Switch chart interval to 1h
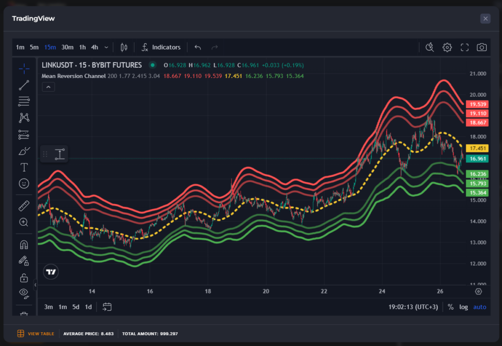Viewport: 502px width, 346px height. (82, 47)
